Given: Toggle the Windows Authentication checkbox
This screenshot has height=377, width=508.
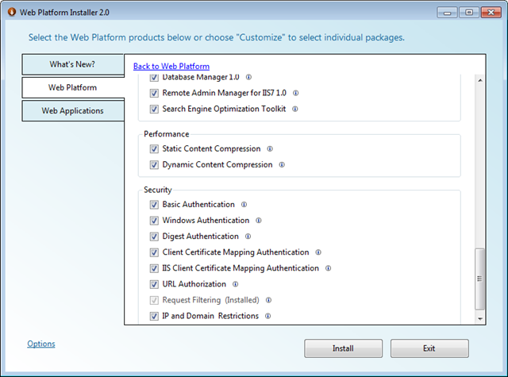Looking at the screenshot, I should click(154, 221).
